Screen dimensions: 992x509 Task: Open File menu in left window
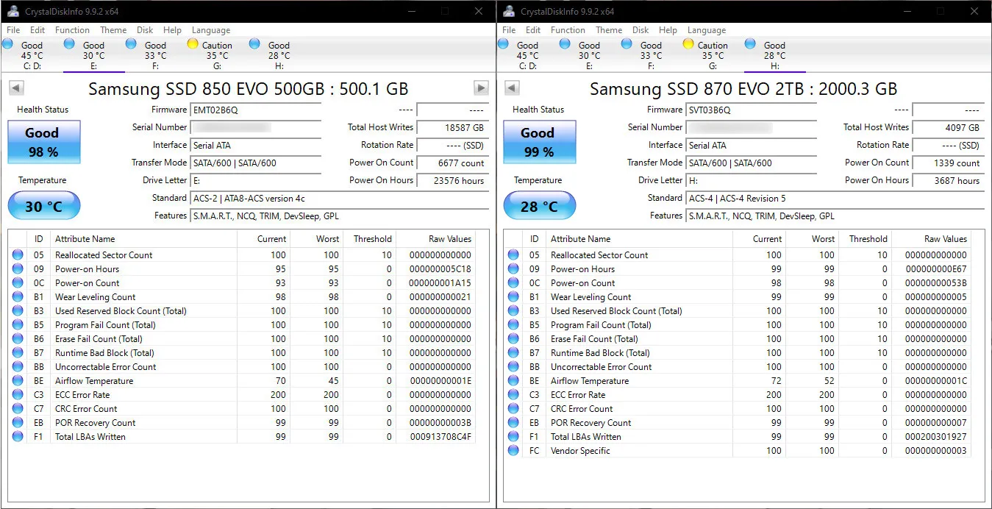coord(13,30)
